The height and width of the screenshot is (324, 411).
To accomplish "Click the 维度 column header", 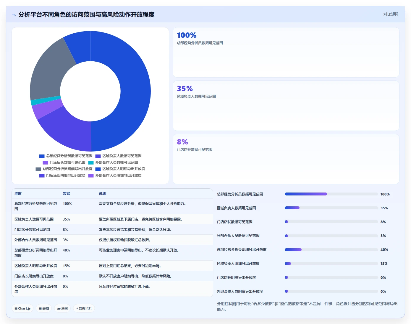I will [18, 194].
